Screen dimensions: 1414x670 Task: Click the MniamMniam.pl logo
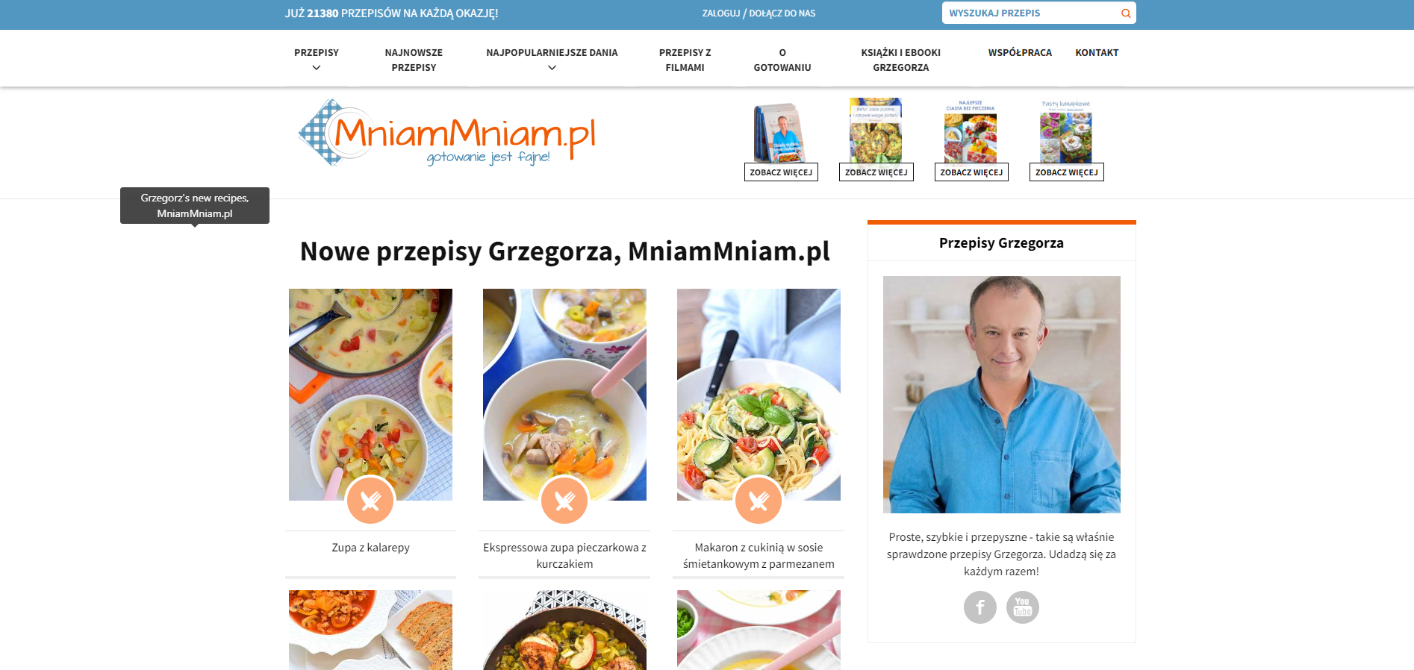pyautogui.click(x=446, y=134)
